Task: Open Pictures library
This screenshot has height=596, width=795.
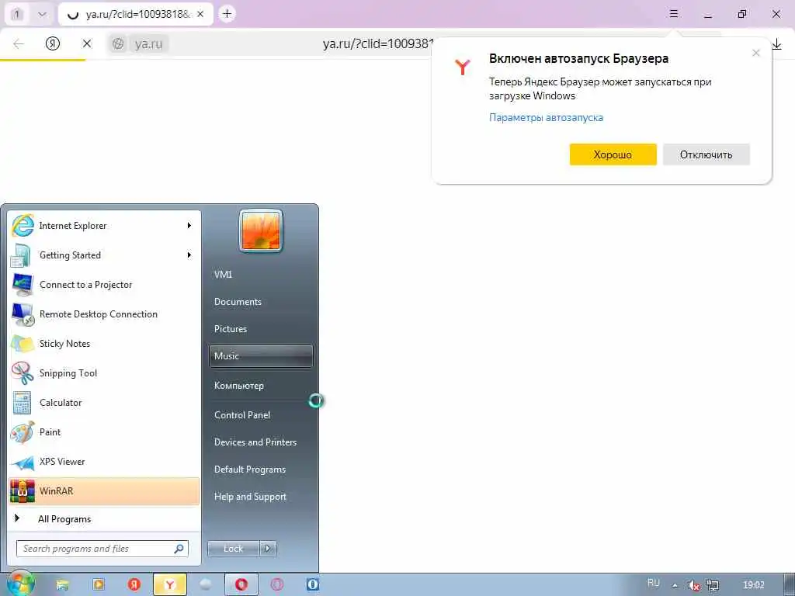Action: tap(261, 329)
